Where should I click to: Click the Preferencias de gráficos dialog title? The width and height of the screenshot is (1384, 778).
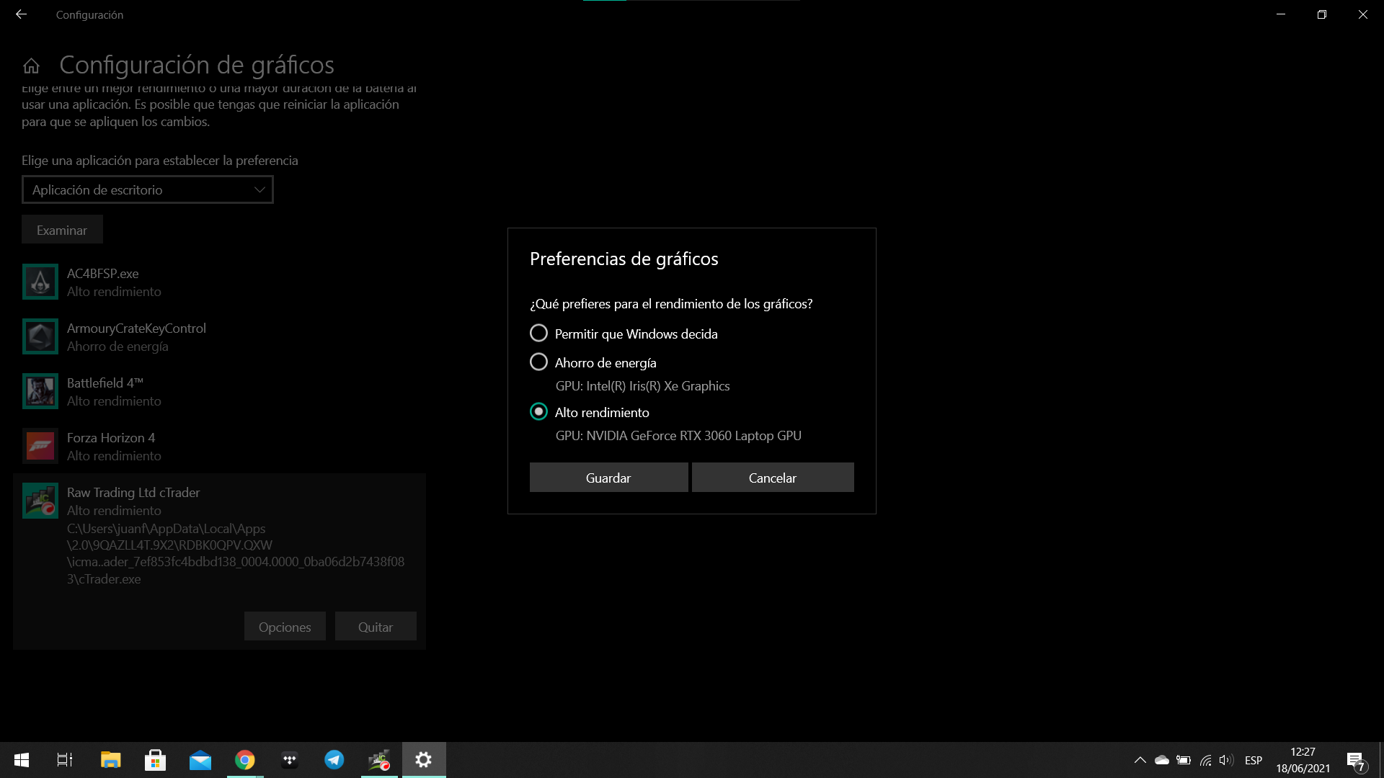tap(624, 259)
